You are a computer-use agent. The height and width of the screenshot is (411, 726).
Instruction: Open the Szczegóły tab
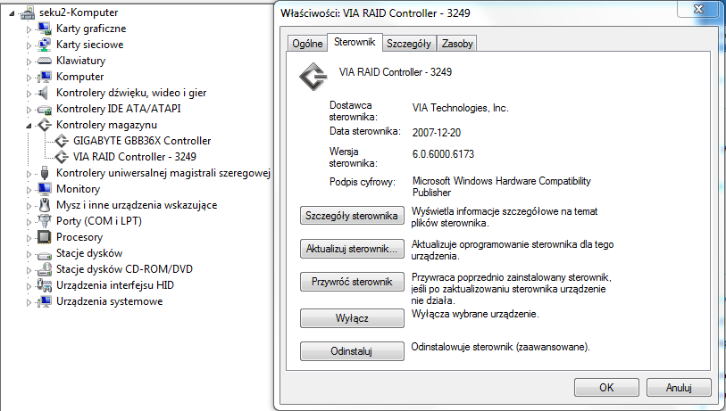409,44
